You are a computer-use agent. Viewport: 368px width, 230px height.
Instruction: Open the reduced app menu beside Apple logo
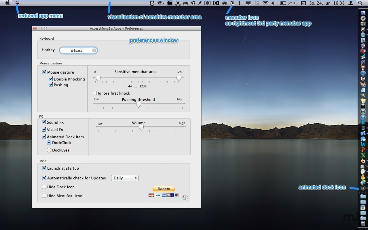click(17, 3)
